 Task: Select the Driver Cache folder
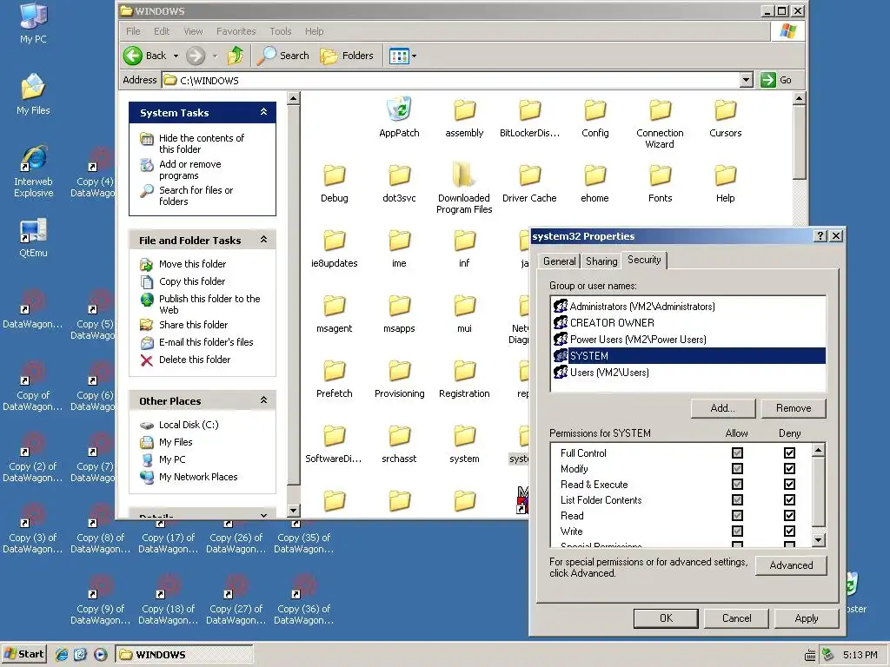pos(529,182)
